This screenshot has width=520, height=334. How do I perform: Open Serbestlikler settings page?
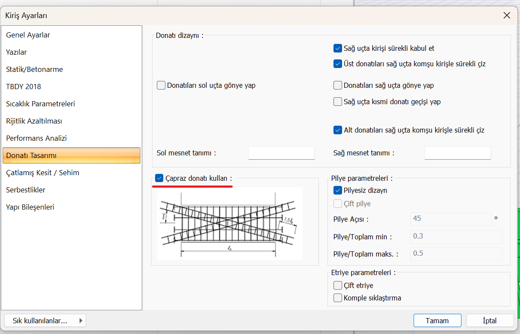(26, 190)
